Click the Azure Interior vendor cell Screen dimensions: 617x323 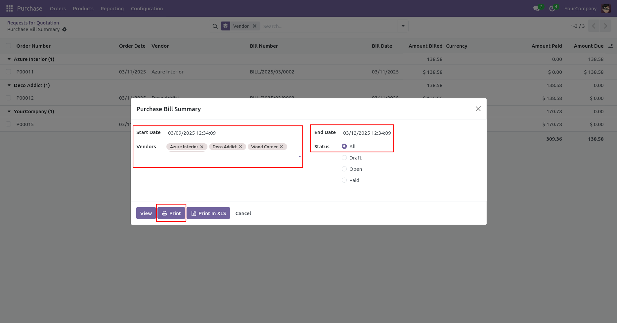point(167,72)
